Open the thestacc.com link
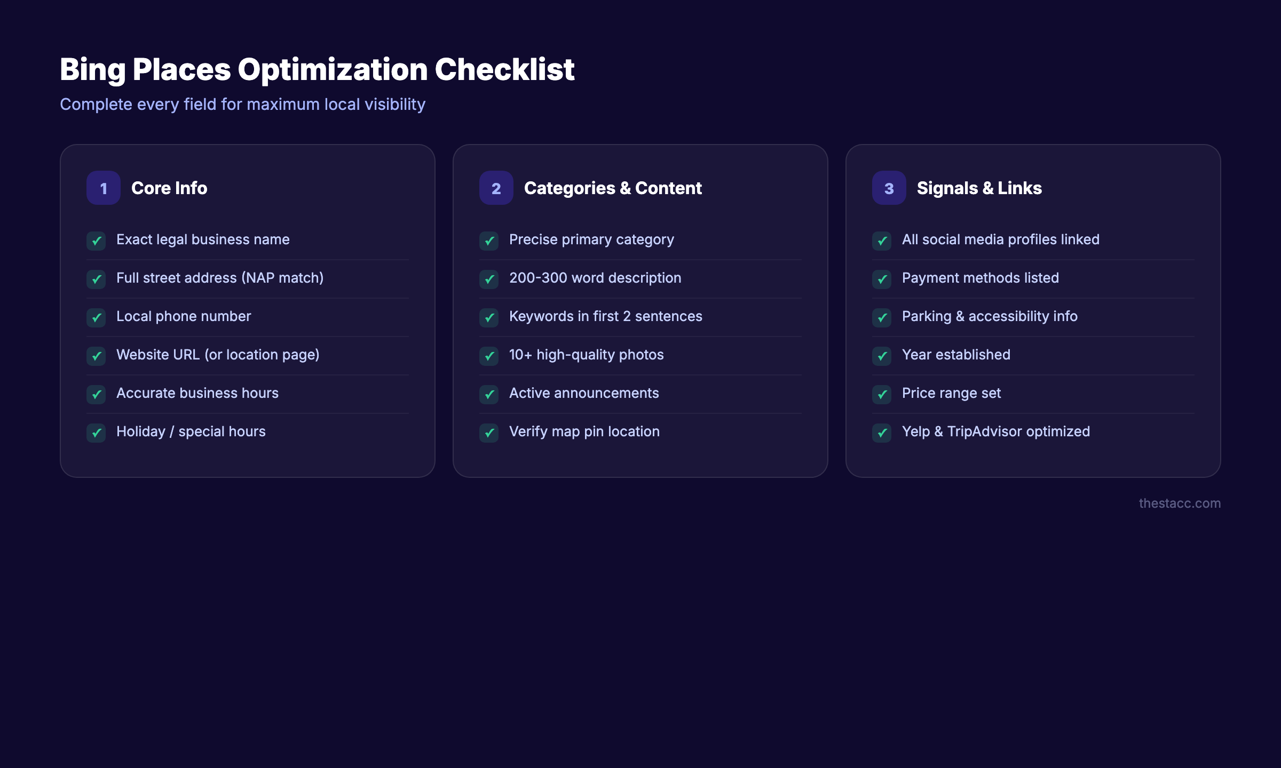This screenshot has height=768, width=1281. pyautogui.click(x=1180, y=503)
